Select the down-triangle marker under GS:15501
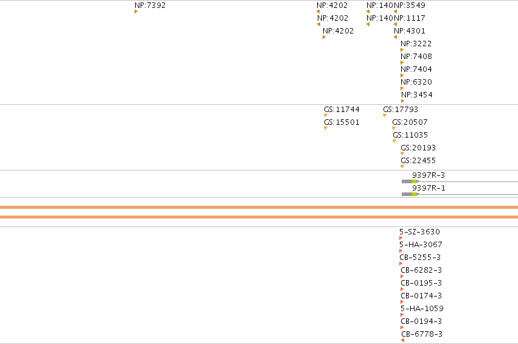Viewport: 518px width, 344px height. pos(326,128)
